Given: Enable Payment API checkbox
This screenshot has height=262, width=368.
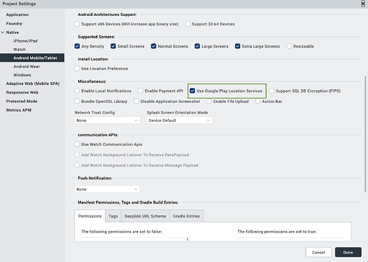Looking at the screenshot, I should pos(140,91).
